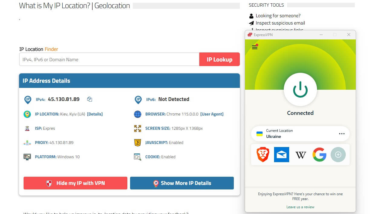
Task: Select the ExpressVPN logo in title bar
Action: click(x=250, y=35)
